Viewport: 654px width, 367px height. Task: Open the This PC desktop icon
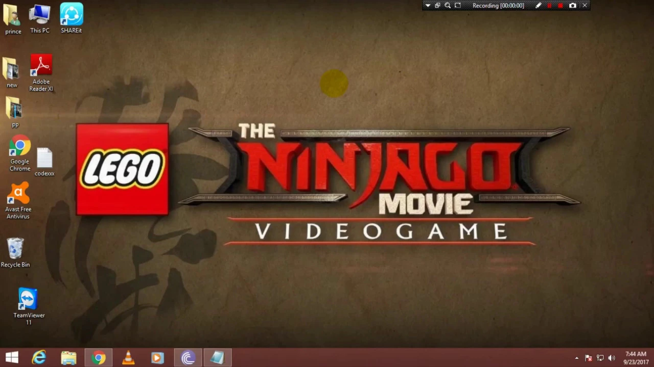tap(39, 18)
